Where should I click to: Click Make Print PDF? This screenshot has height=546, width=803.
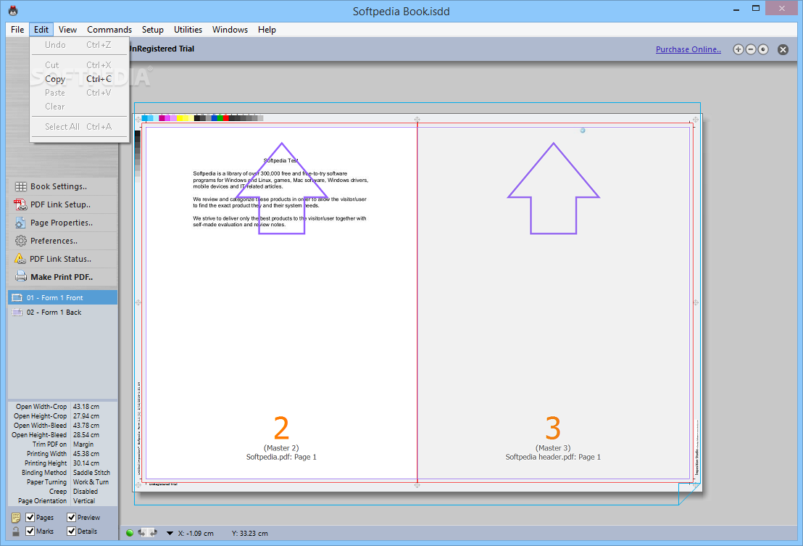[62, 276]
